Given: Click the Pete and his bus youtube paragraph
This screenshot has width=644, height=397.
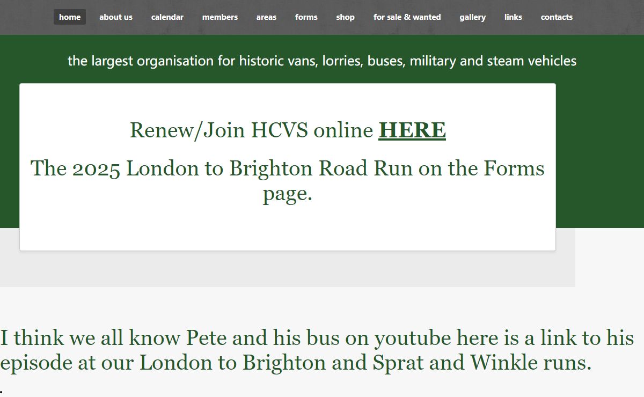Looking at the screenshot, I should click(317, 350).
